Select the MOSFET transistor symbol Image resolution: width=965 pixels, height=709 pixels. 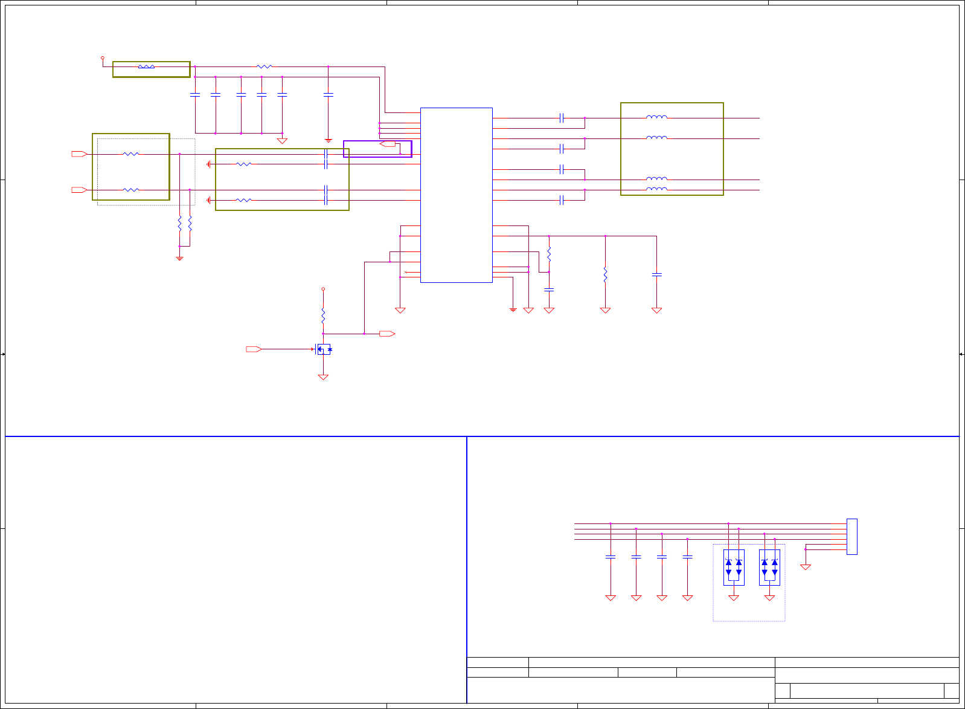click(x=323, y=349)
